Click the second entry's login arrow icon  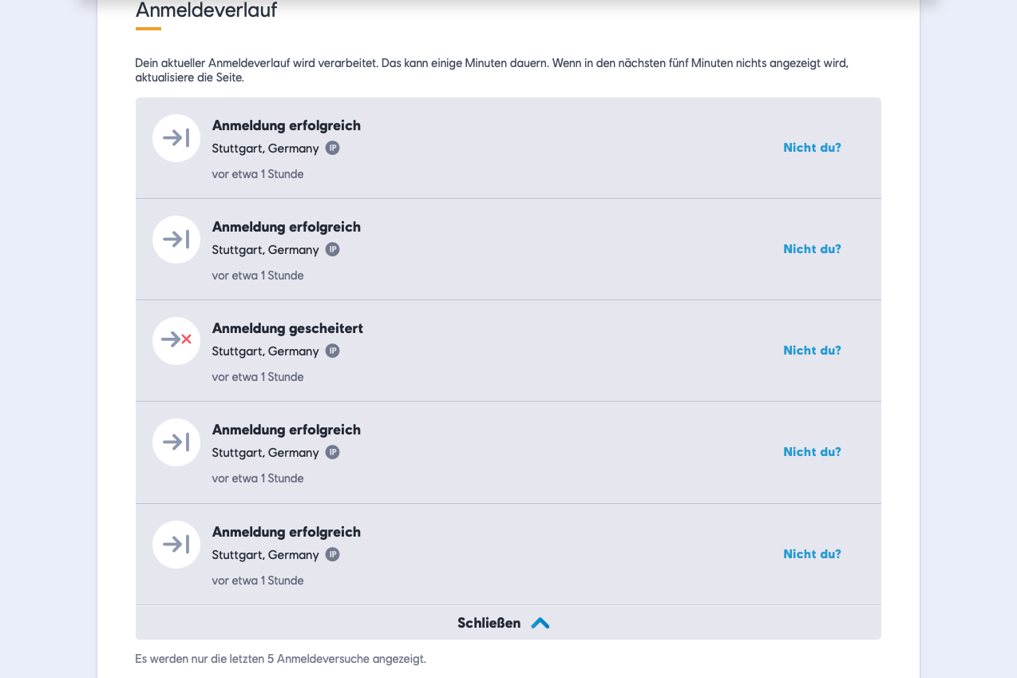[x=176, y=240]
